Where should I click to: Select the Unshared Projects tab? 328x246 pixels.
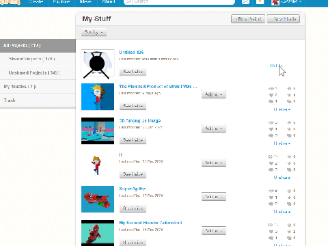click(38, 72)
